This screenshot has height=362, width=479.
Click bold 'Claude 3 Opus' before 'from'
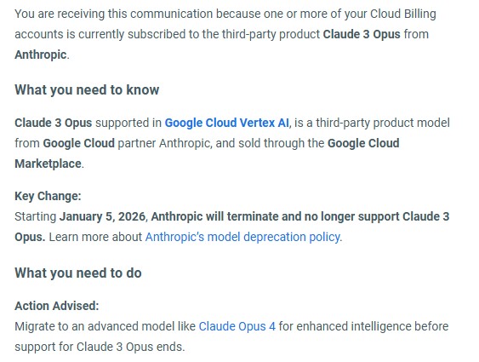click(x=362, y=34)
